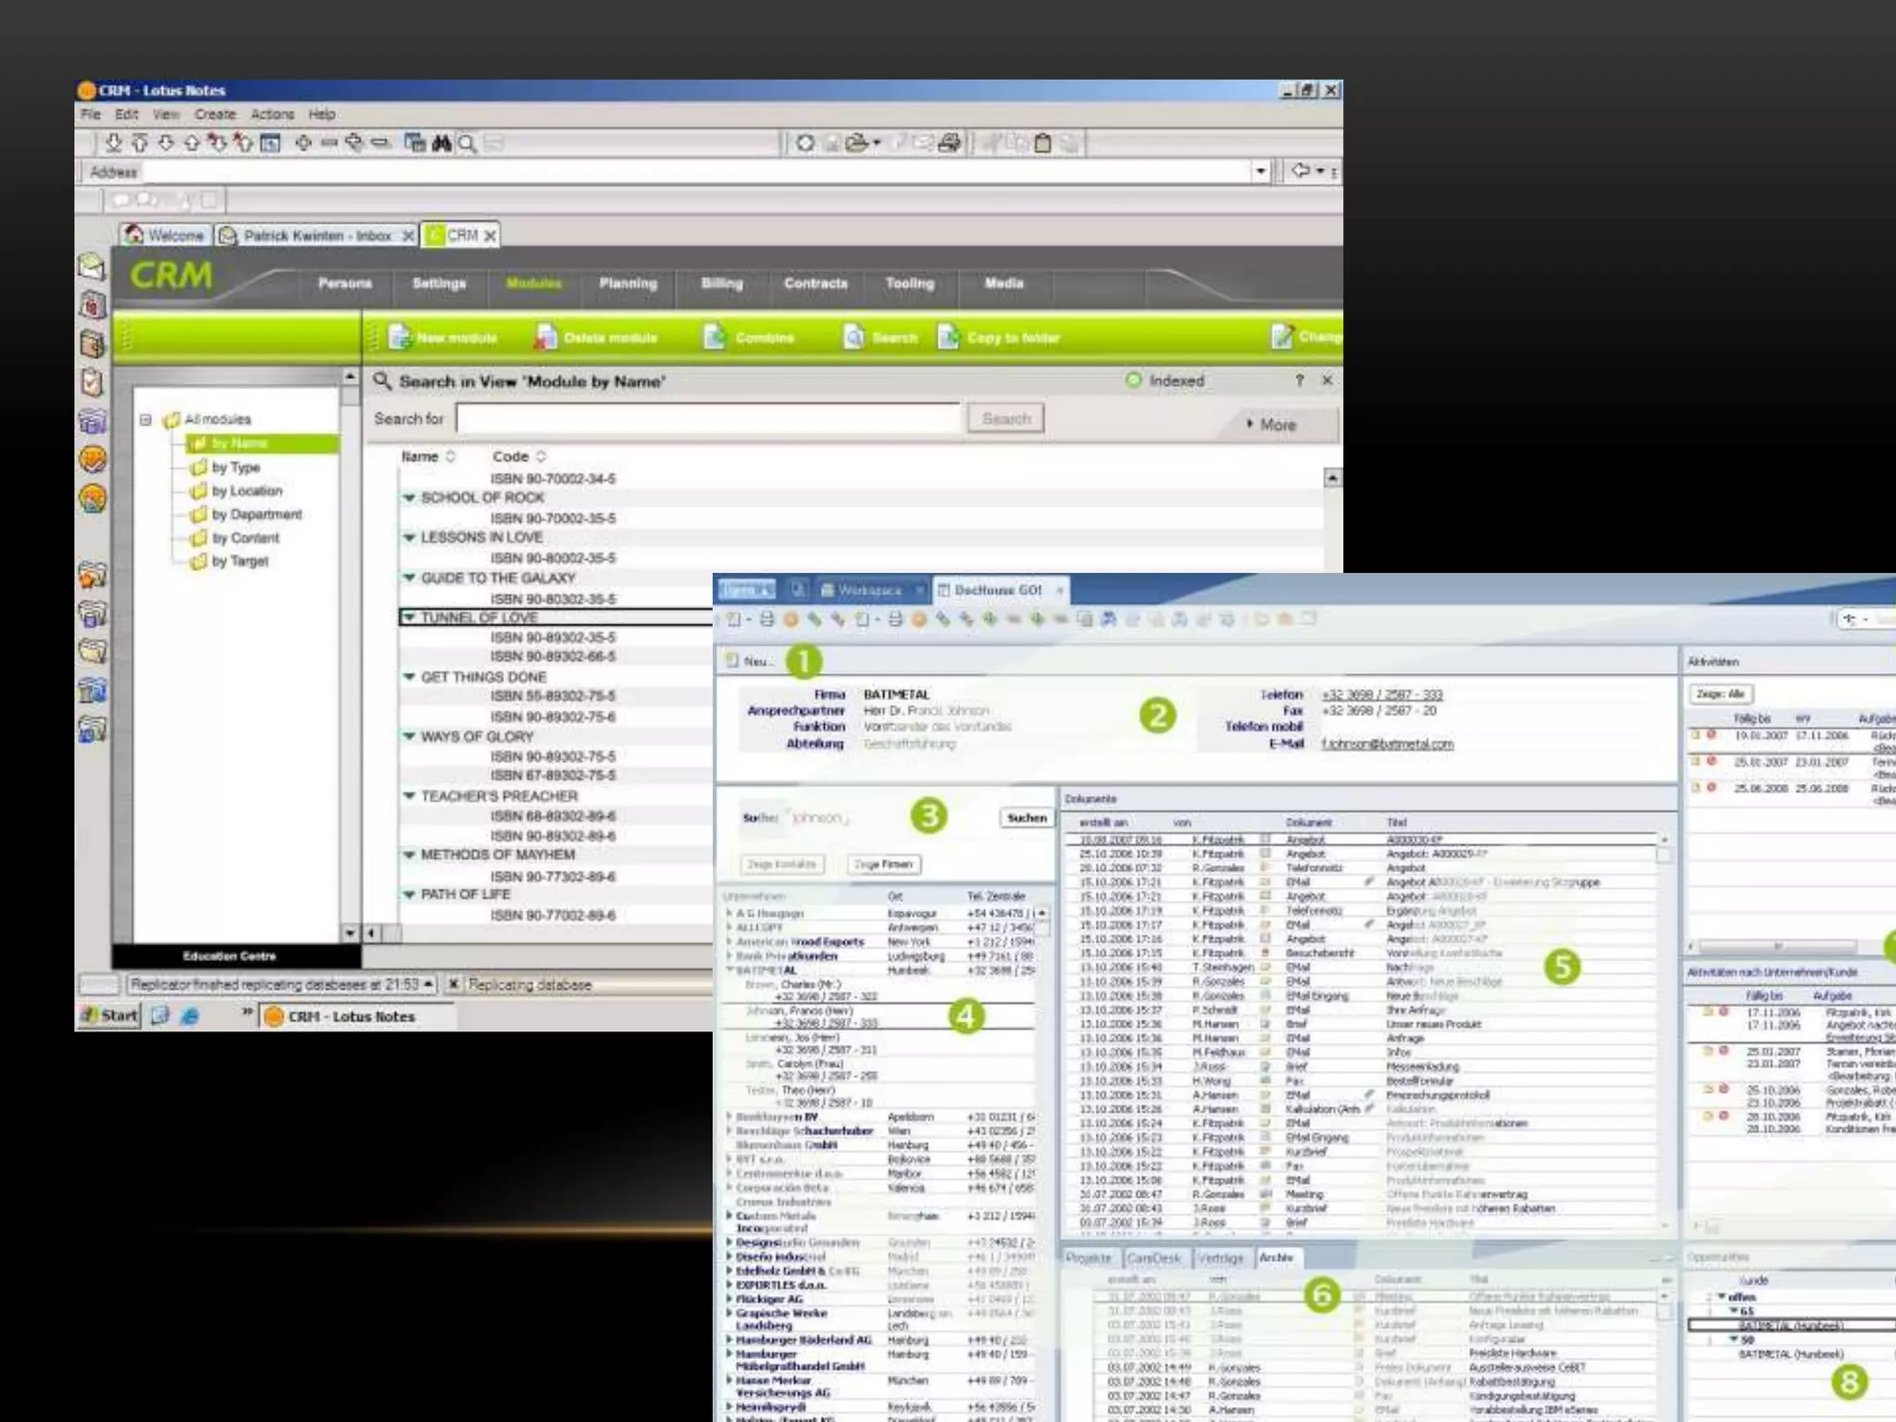This screenshot has height=1422, width=1896.
Task: Open the Planning navigation tab
Action: 628,283
